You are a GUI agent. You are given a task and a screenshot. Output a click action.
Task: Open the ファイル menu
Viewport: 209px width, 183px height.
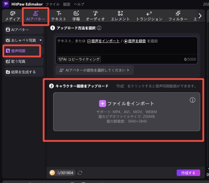53,4
